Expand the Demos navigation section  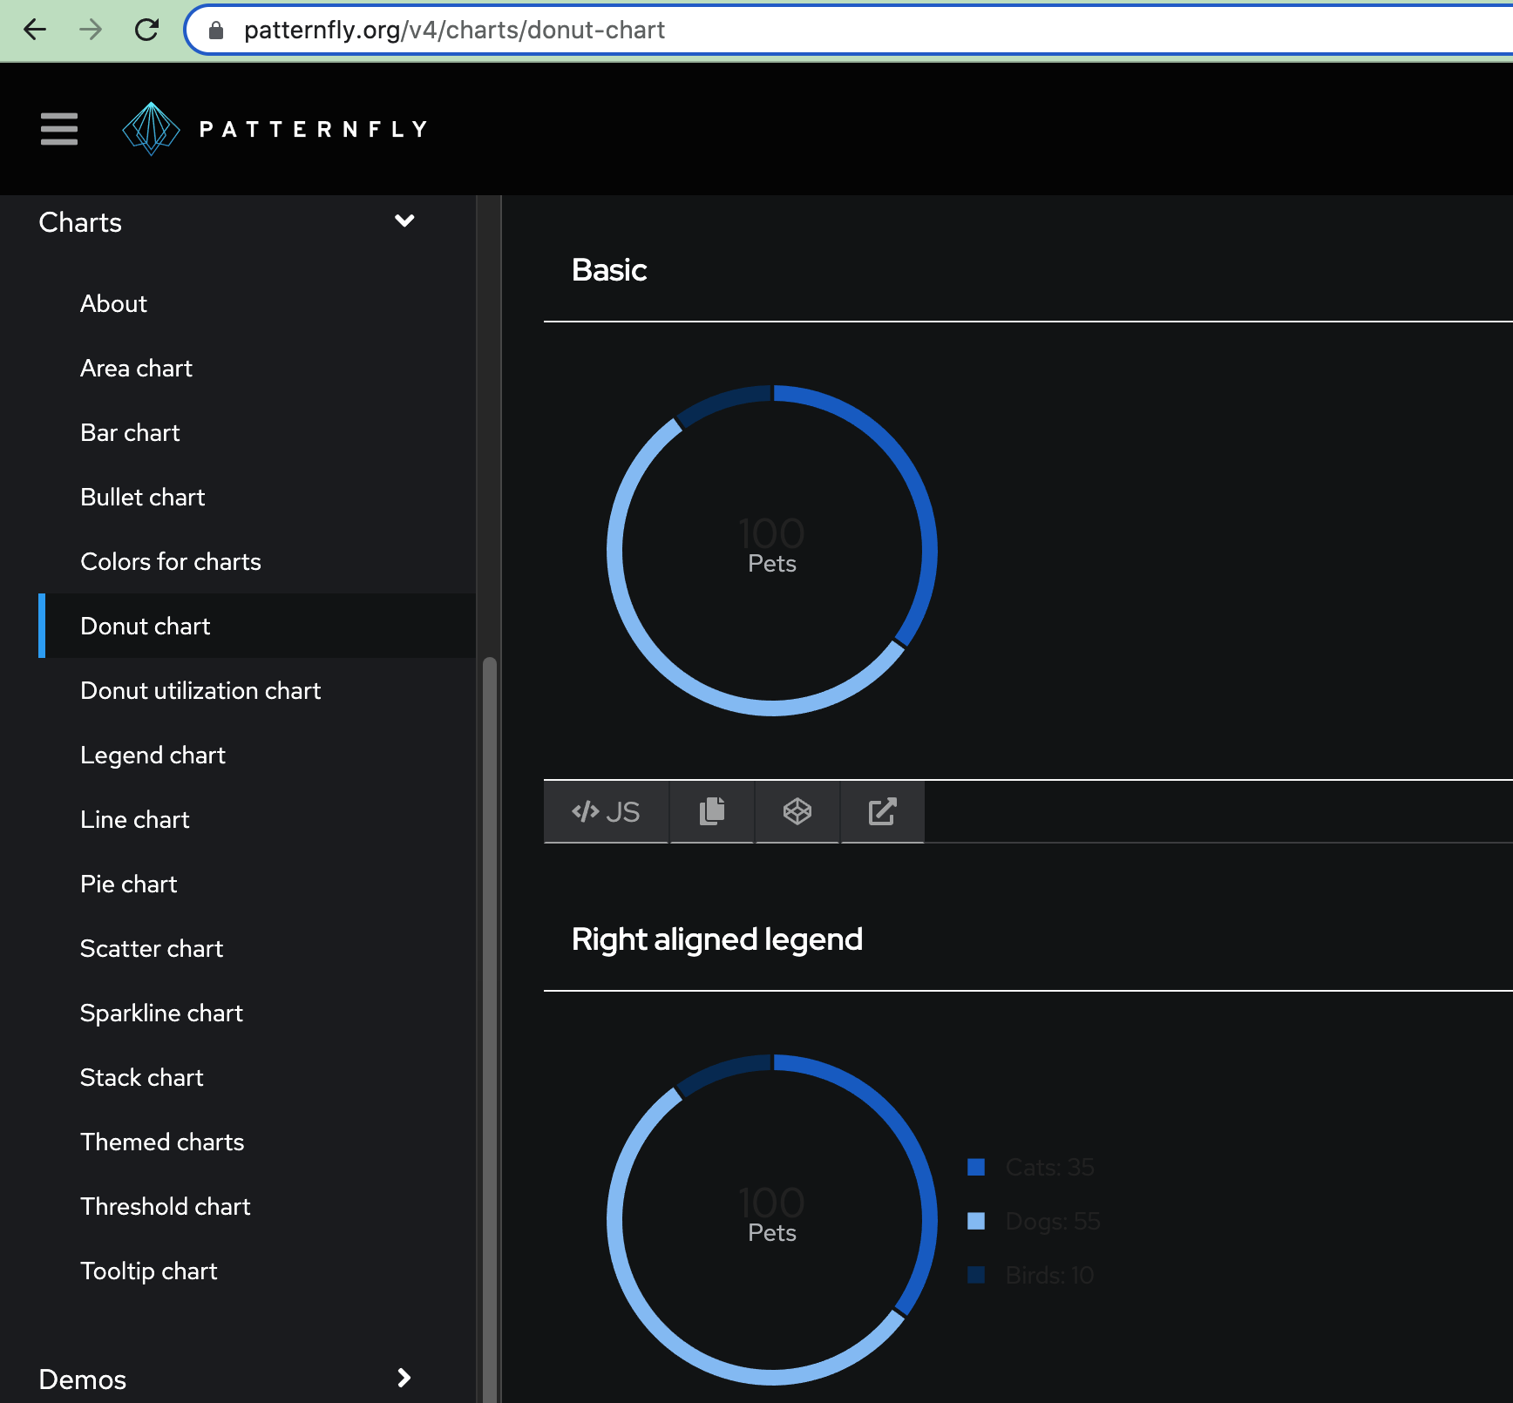pos(404,1378)
